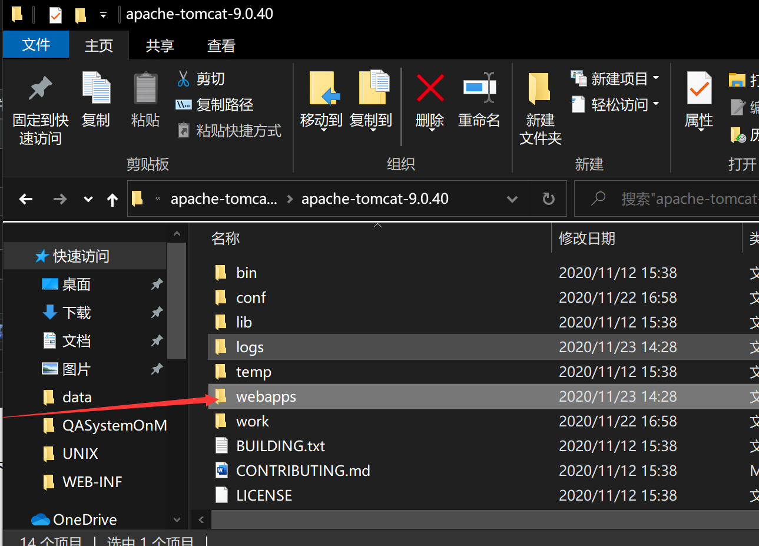
Task: Click Pin to Quick Access (固定到快速访问) icon
Action: 40,88
